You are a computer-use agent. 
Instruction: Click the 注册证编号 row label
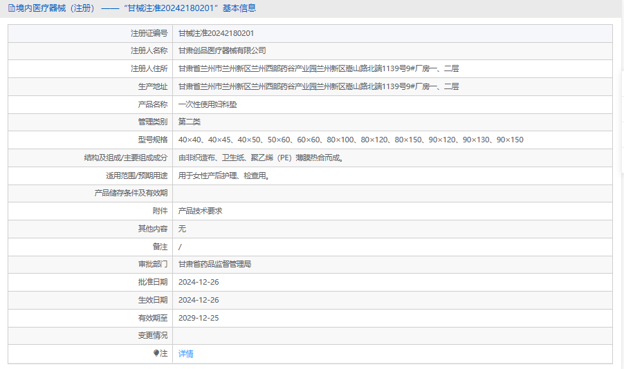149,33
